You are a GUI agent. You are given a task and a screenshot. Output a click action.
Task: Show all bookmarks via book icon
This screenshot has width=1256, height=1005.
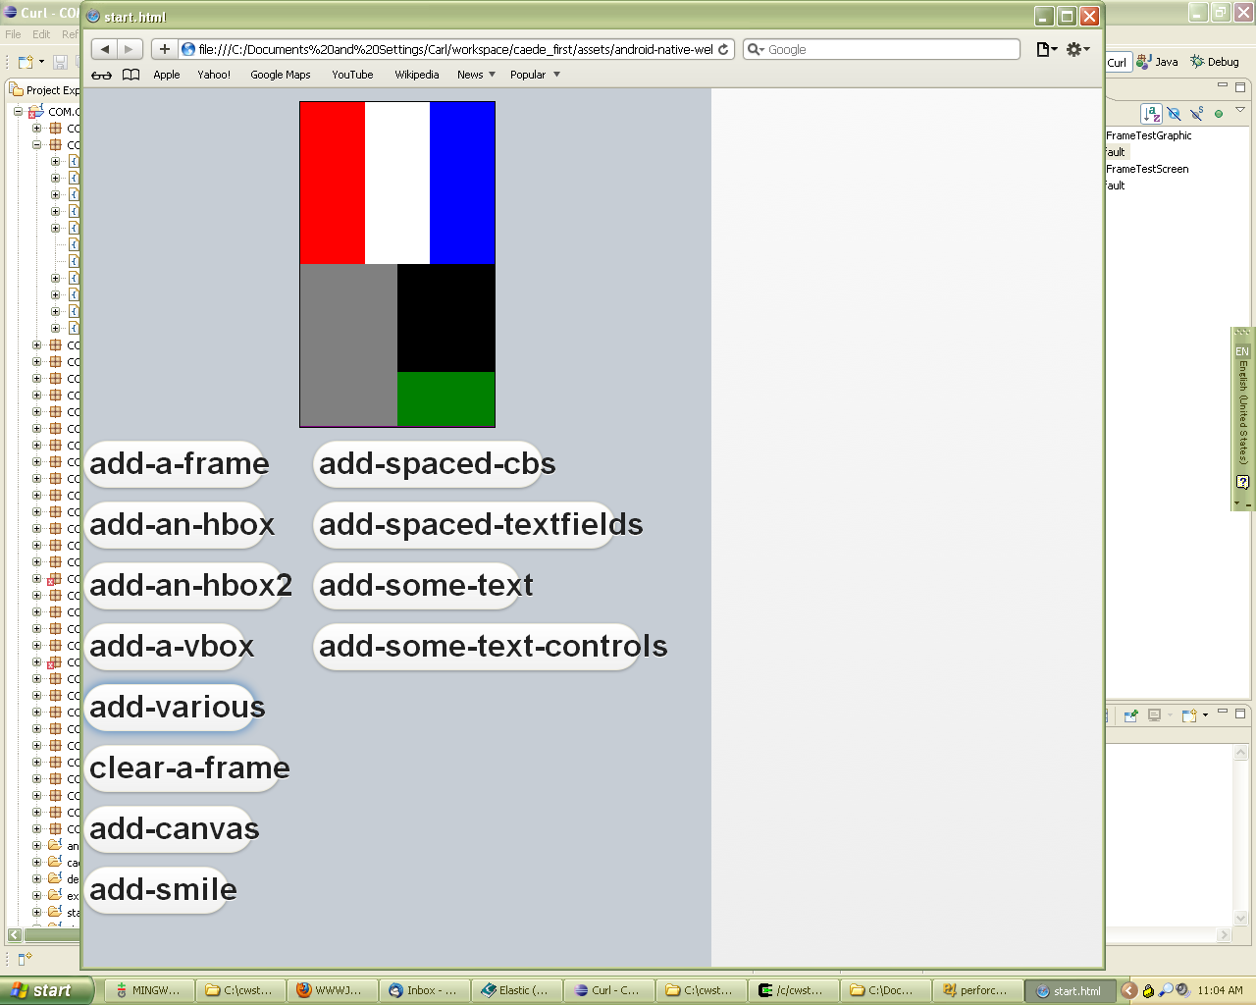pyautogui.click(x=131, y=75)
